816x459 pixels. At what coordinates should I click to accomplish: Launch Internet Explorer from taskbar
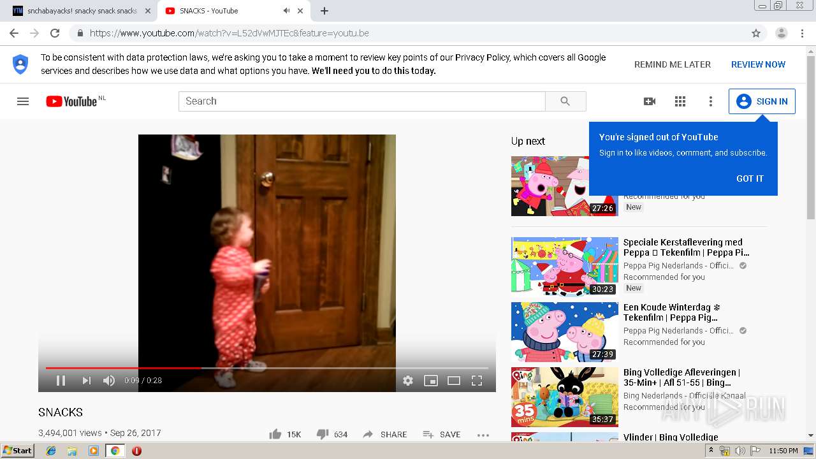pyautogui.click(x=51, y=451)
